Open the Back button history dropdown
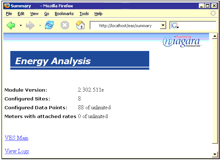222x161 pixels. [x=21, y=26]
